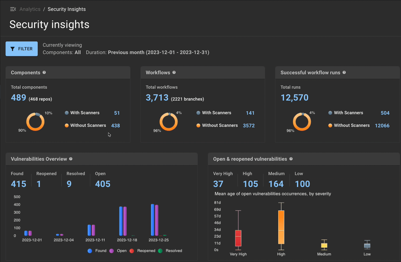Click the Low severity count 100
Screen dimensions: 401x262
pos(302,184)
